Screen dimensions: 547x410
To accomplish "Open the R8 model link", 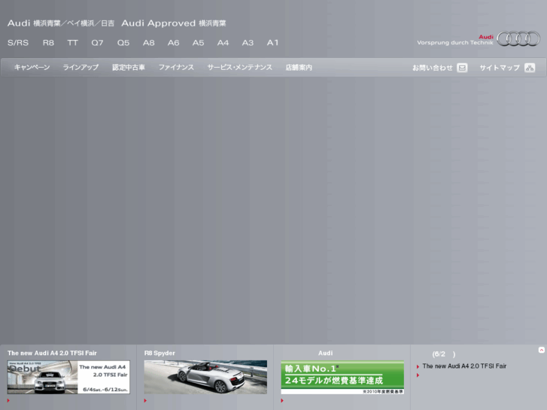I will pyautogui.click(x=48, y=43).
